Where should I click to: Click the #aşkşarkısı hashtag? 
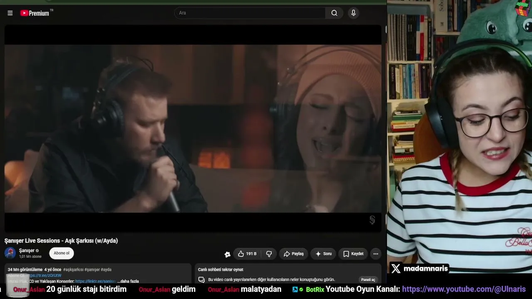(73, 270)
